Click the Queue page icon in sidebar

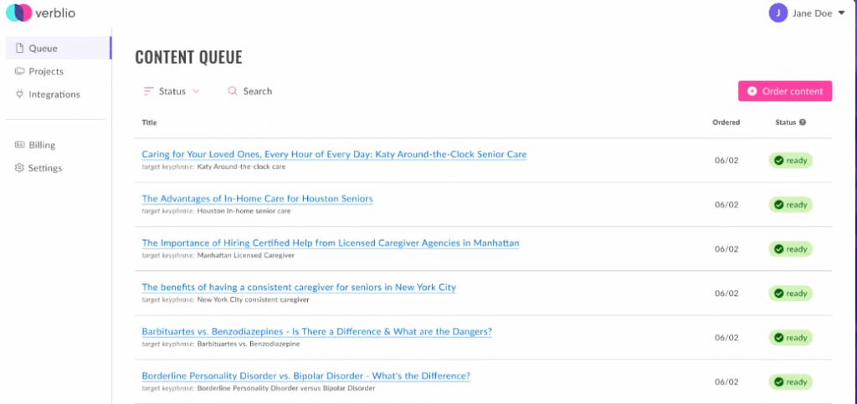coord(20,48)
